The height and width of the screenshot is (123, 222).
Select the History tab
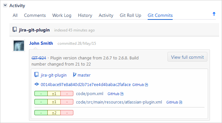tap(85, 15)
